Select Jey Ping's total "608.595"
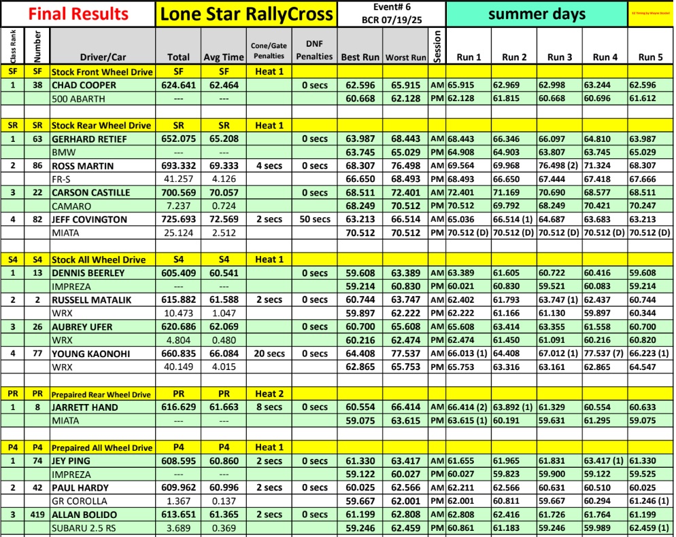This screenshot has width=676, height=537. [x=178, y=461]
